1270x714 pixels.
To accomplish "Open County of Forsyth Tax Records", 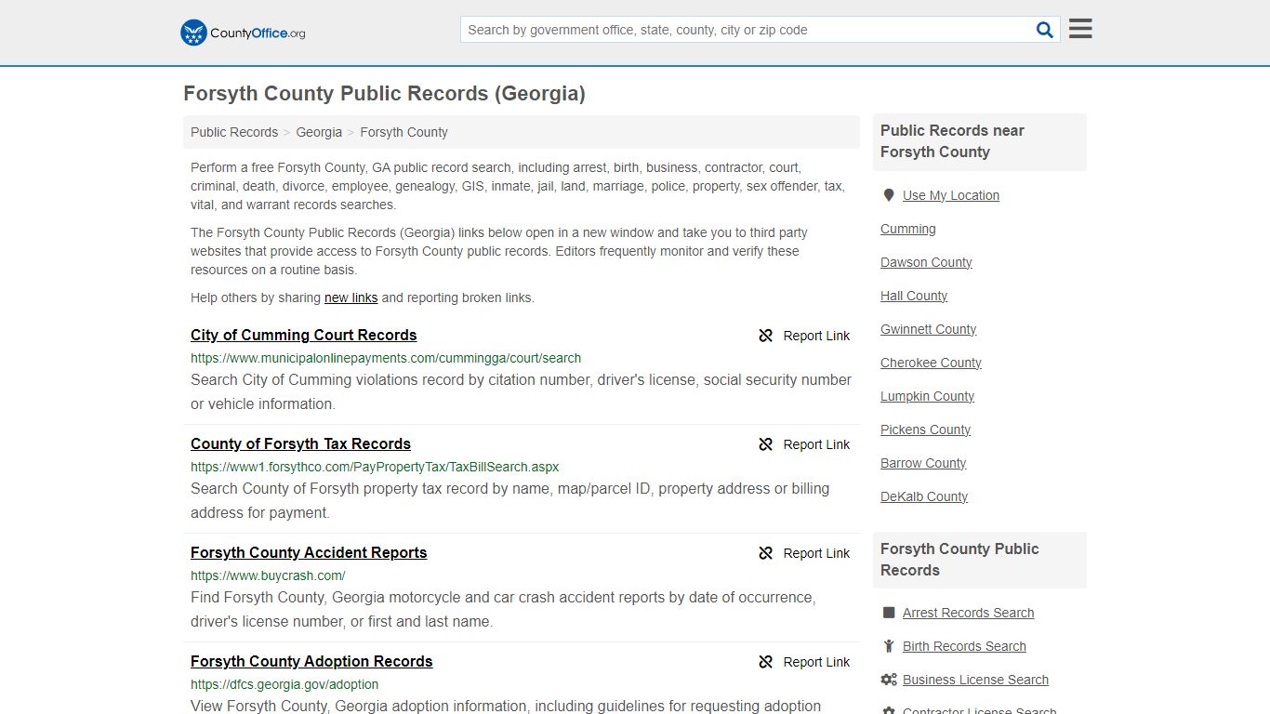I will tap(300, 443).
